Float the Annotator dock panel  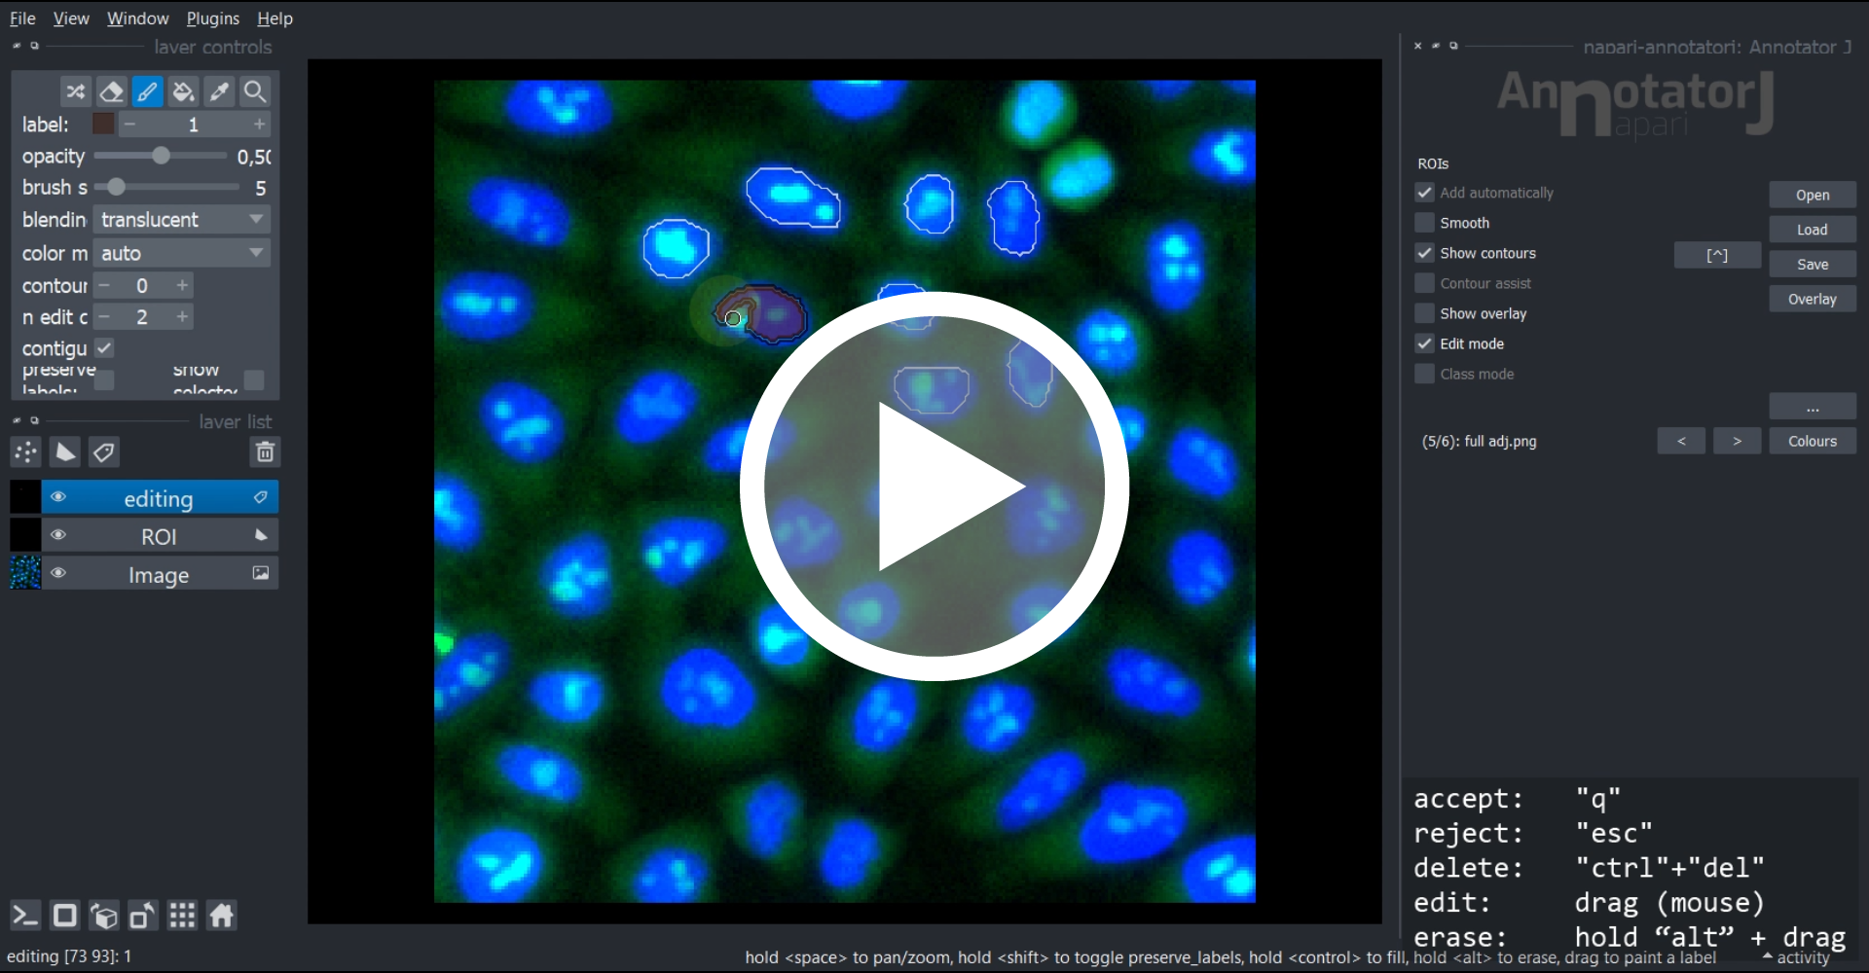coord(1454,46)
